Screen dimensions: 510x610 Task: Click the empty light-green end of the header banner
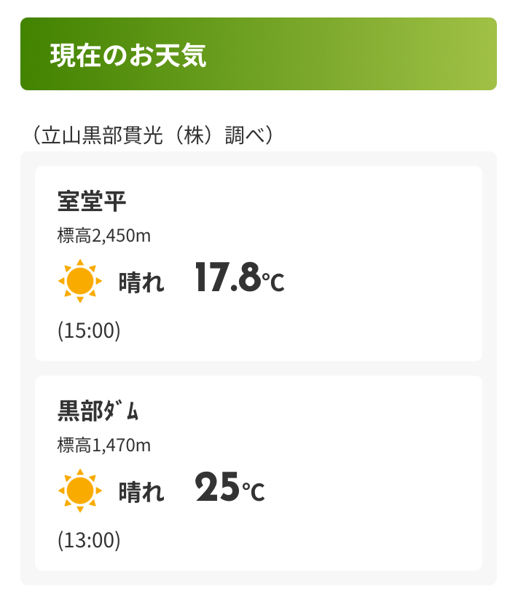click(437, 55)
